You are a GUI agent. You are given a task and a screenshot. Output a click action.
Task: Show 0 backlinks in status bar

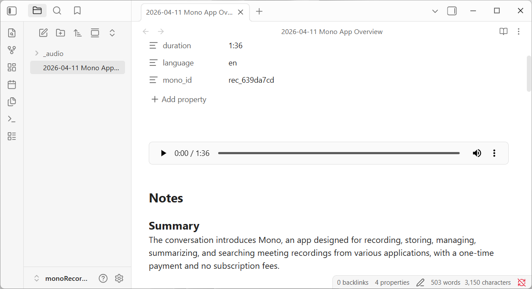353,283
